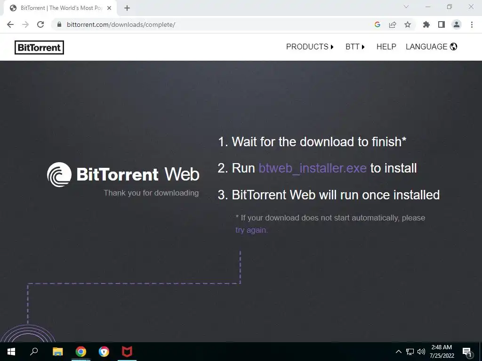Open the Chrome three-dot menu
Screen dimensions: 482x361
(x=472, y=24)
